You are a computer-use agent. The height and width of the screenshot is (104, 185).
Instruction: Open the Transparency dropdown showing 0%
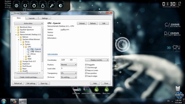tap(69, 73)
